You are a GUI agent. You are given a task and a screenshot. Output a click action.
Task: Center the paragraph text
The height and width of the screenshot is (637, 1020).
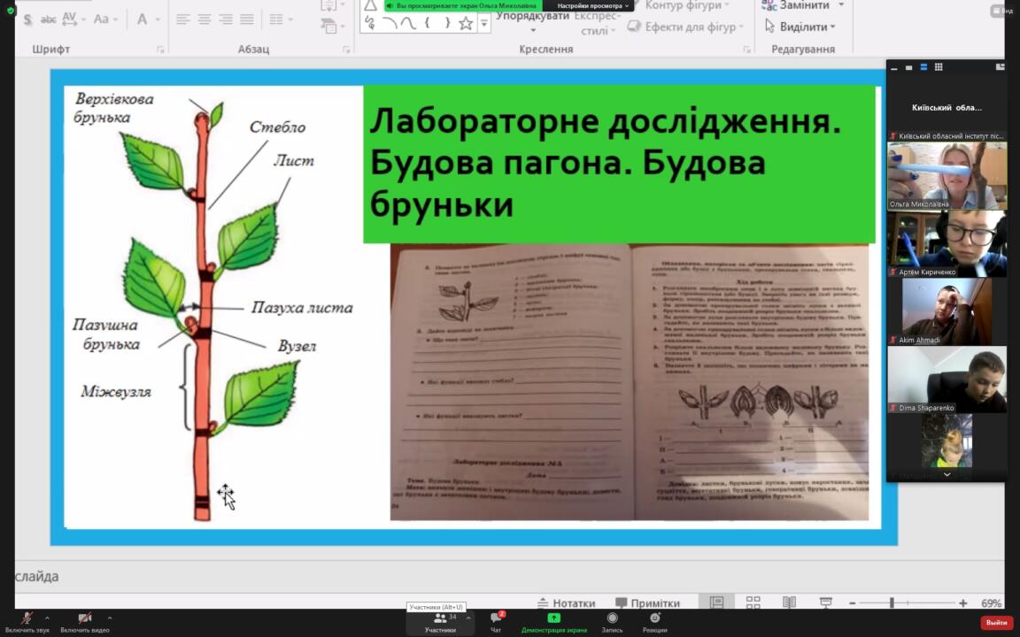click(205, 19)
